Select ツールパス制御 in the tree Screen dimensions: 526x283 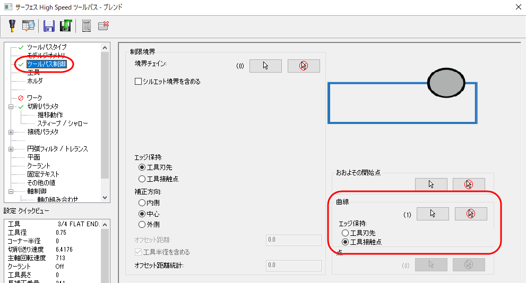point(46,64)
